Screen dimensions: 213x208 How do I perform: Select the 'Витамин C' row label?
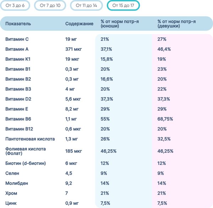[17, 39]
